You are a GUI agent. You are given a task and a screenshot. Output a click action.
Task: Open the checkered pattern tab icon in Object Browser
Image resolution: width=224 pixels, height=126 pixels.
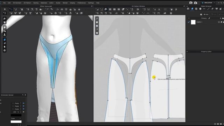(x=196, y=9)
